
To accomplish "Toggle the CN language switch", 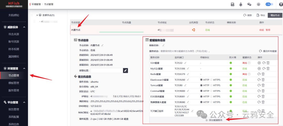I will pyautogui.click(x=269, y=4).
